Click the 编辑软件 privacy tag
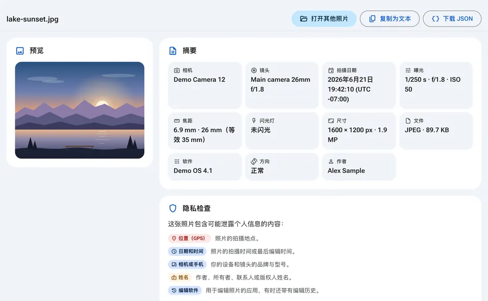Image resolution: width=488 pixels, height=301 pixels. tap(185, 291)
